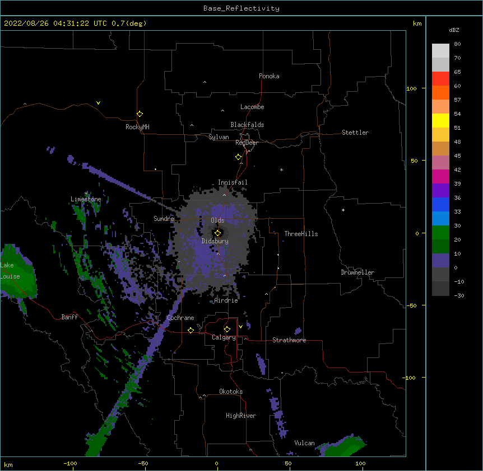Click the dBZ legend value -30
Screen dimensions: 483x471
[459, 296]
